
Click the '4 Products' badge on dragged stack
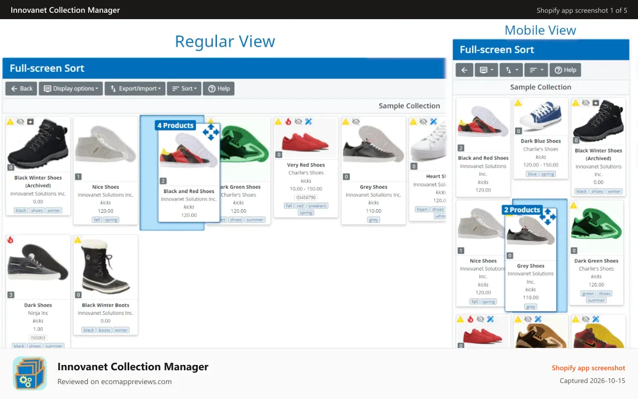pyautogui.click(x=175, y=126)
